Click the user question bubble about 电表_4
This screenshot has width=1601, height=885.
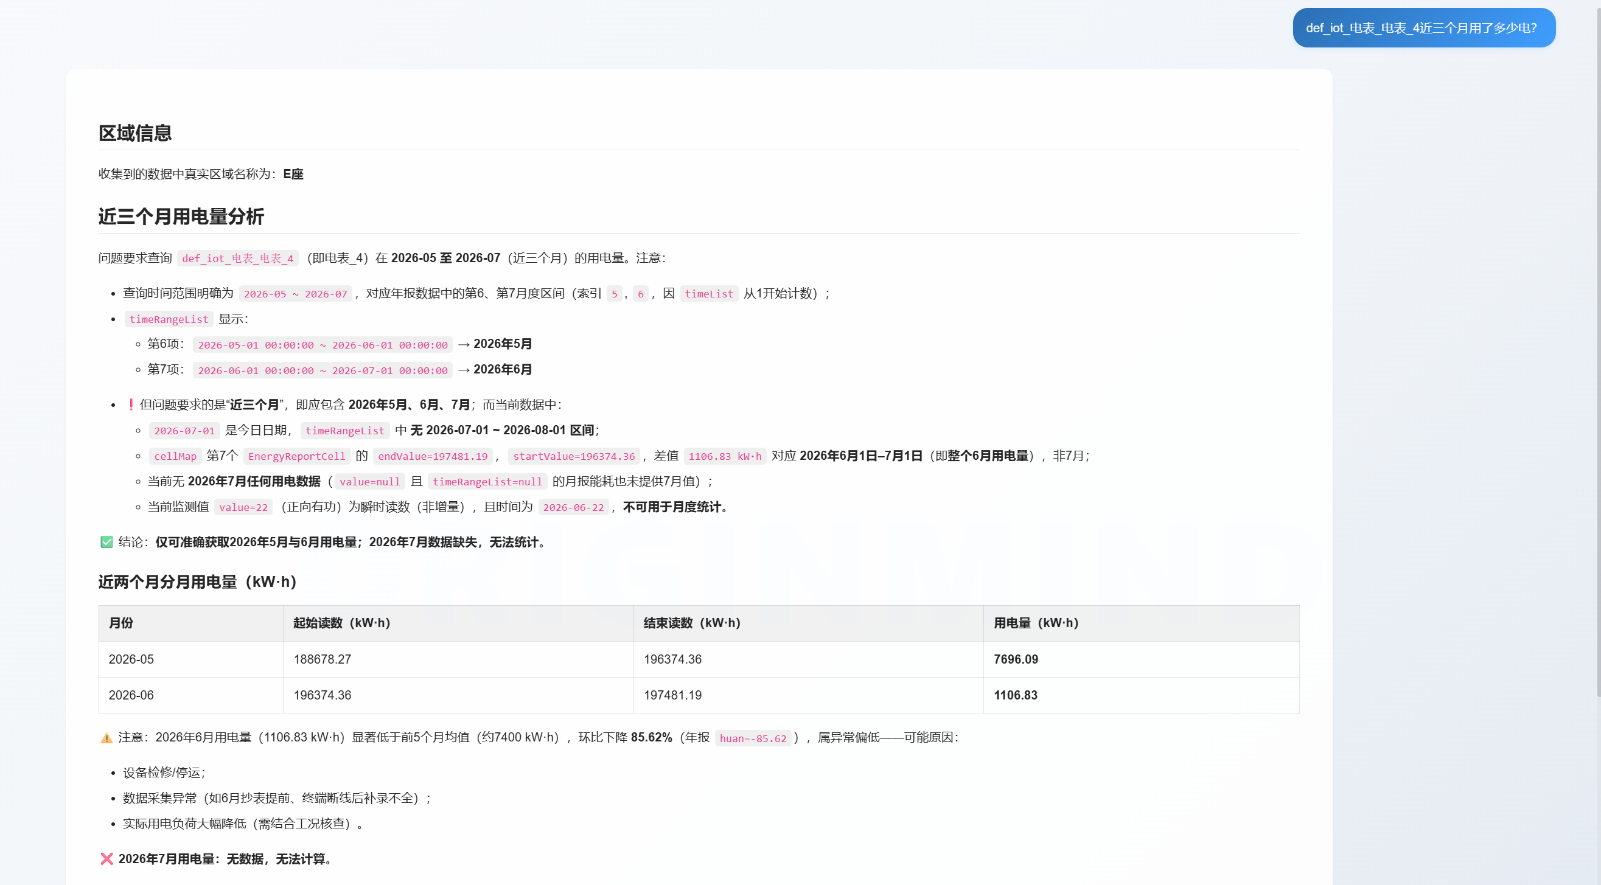point(1423,28)
